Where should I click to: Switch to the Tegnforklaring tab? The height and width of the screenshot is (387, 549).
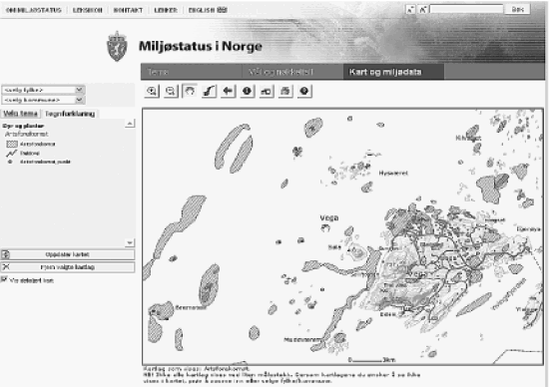point(70,114)
